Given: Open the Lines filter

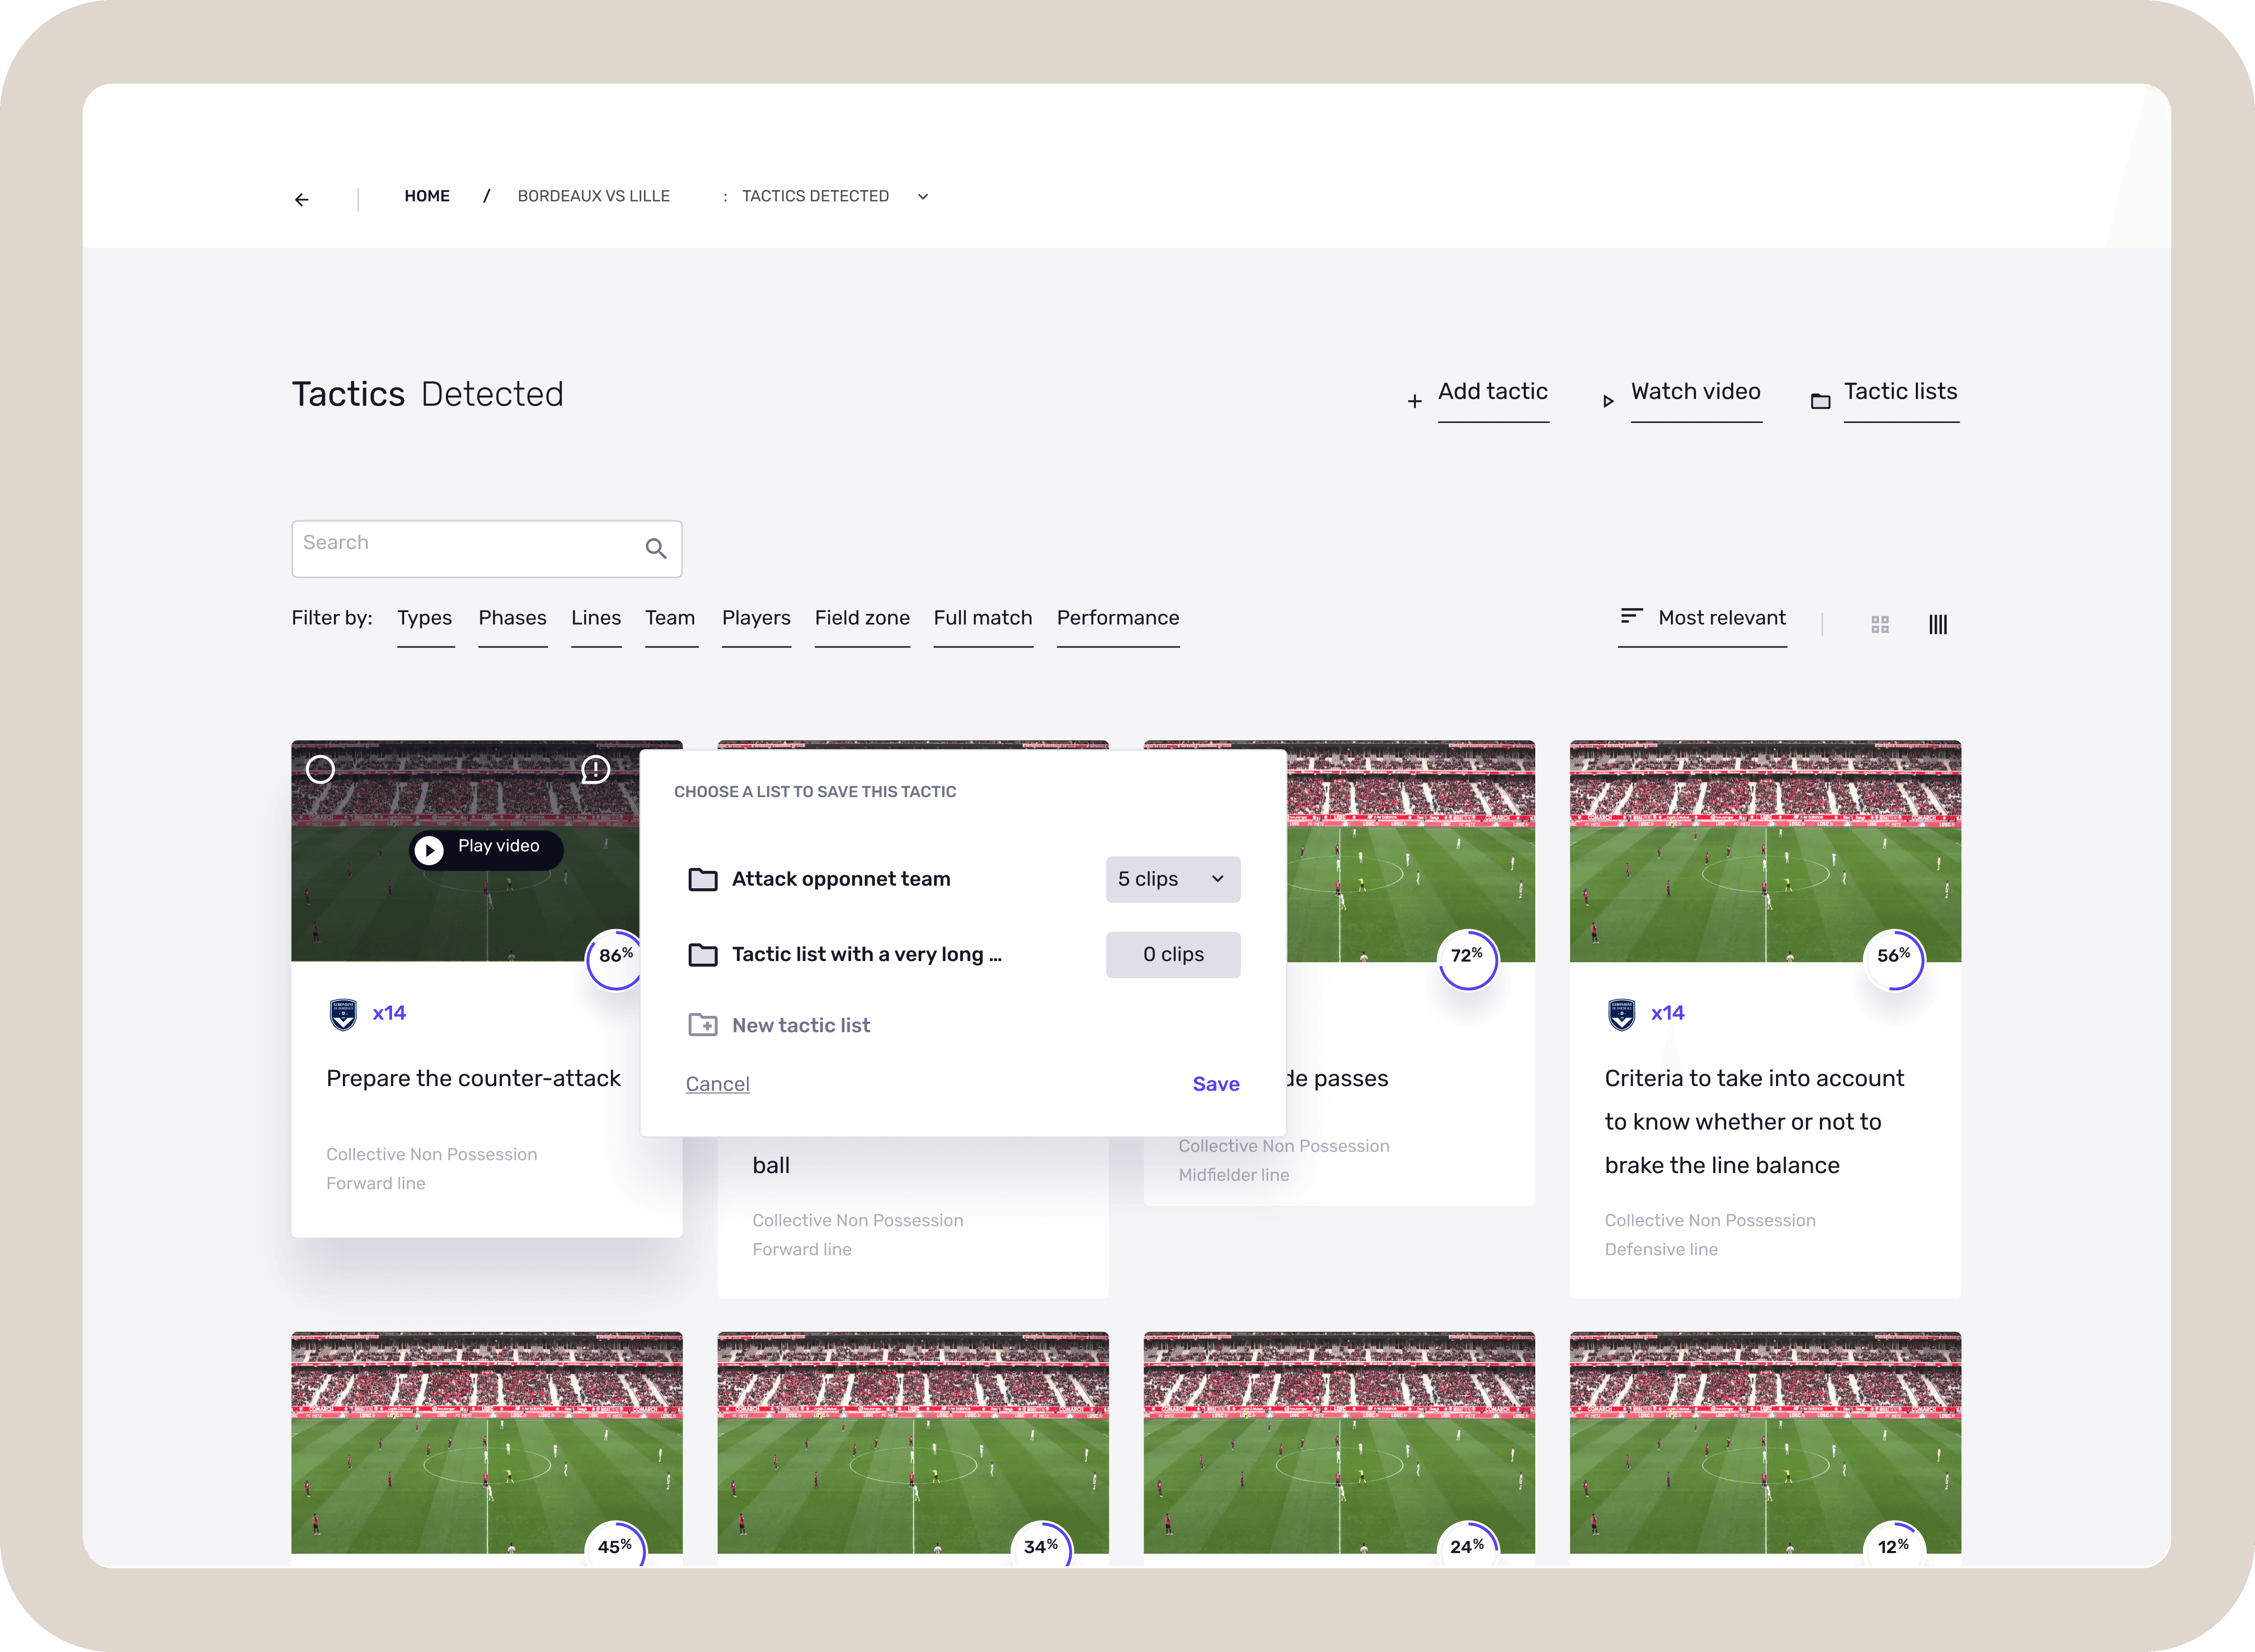Looking at the screenshot, I should 596,618.
